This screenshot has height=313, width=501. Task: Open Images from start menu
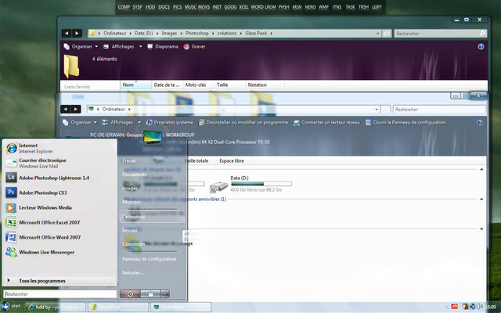coord(130,189)
